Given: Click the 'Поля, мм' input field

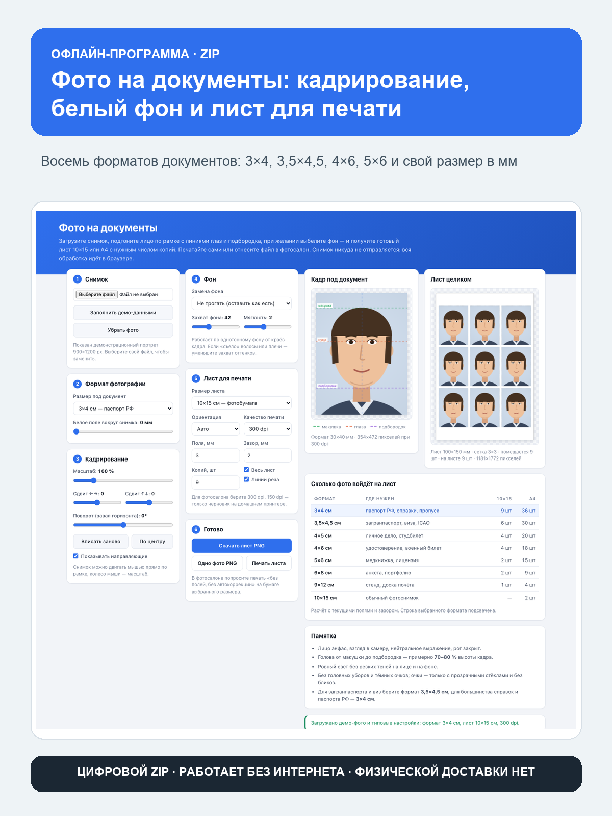Looking at the screenshot, I should (x=216, y=455).
